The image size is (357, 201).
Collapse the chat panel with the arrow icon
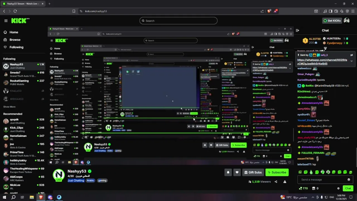pyautogui.click(x=297, y=30)
